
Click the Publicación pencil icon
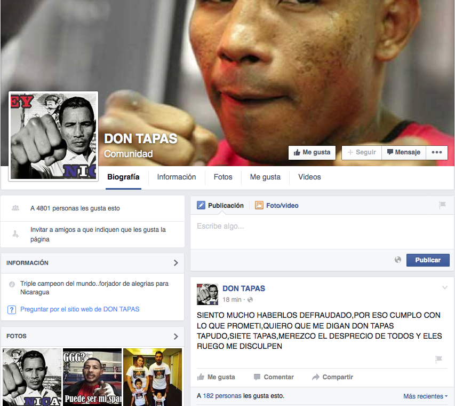click(201, 205)
